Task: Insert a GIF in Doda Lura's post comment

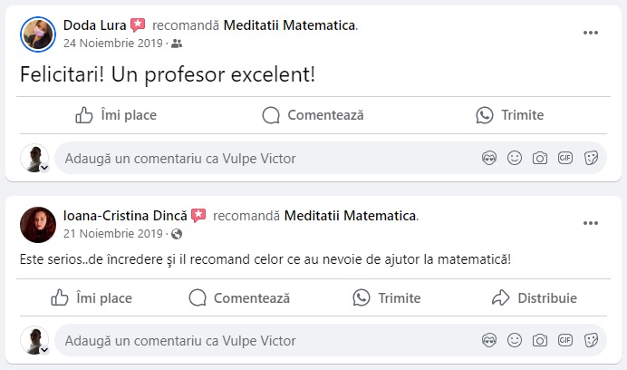Action: (x=565, y=159)
